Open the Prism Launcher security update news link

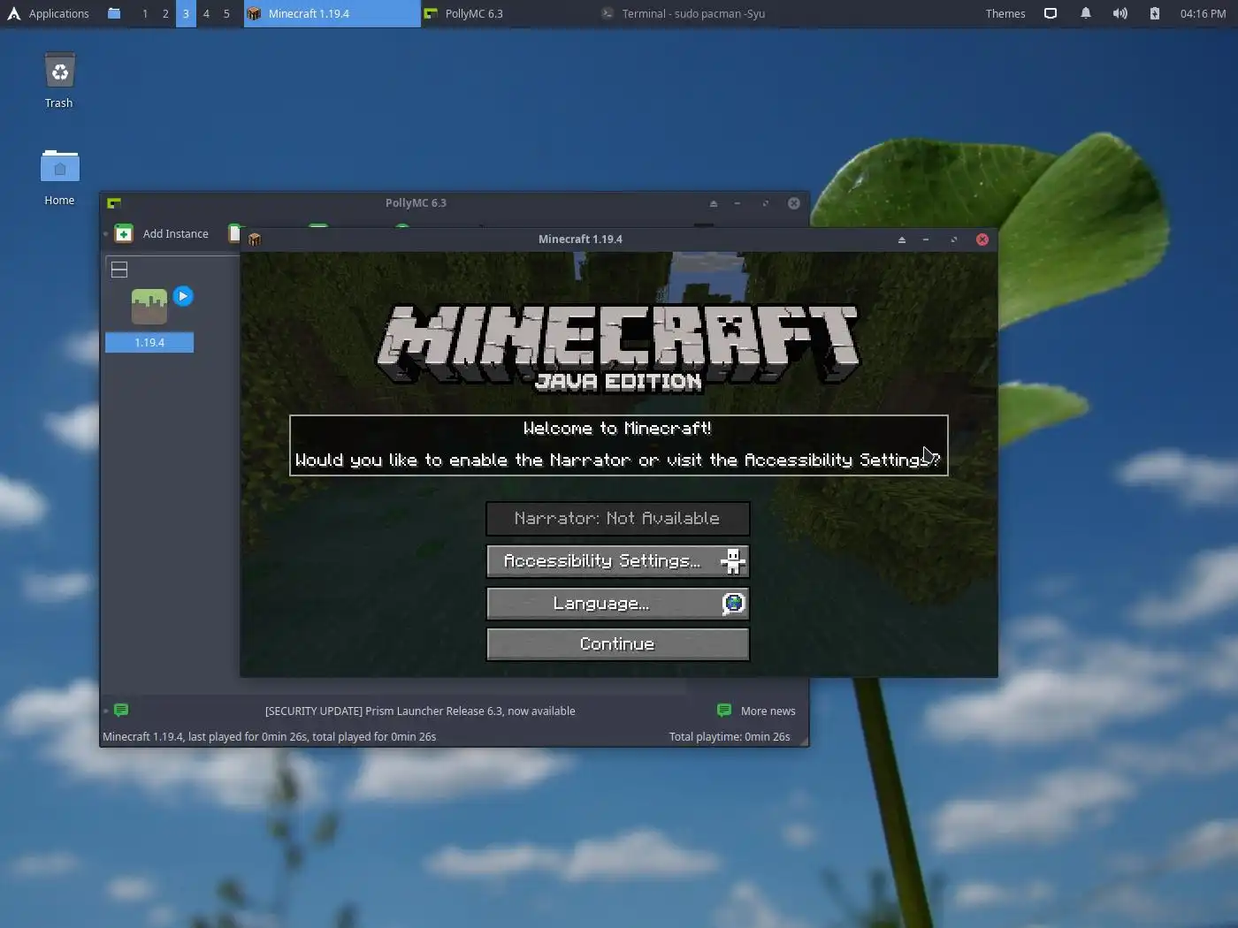point(420,711)
